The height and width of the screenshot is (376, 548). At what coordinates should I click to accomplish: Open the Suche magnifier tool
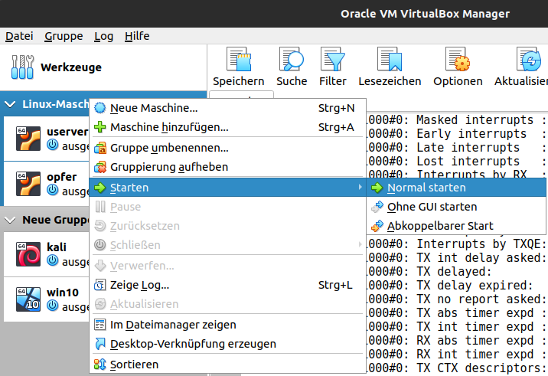pyautogui.click(x=292, y=59)
